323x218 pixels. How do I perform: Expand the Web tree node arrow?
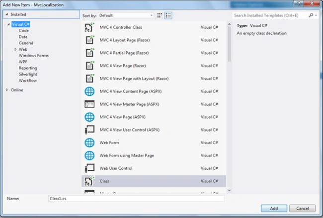[15, 49]
